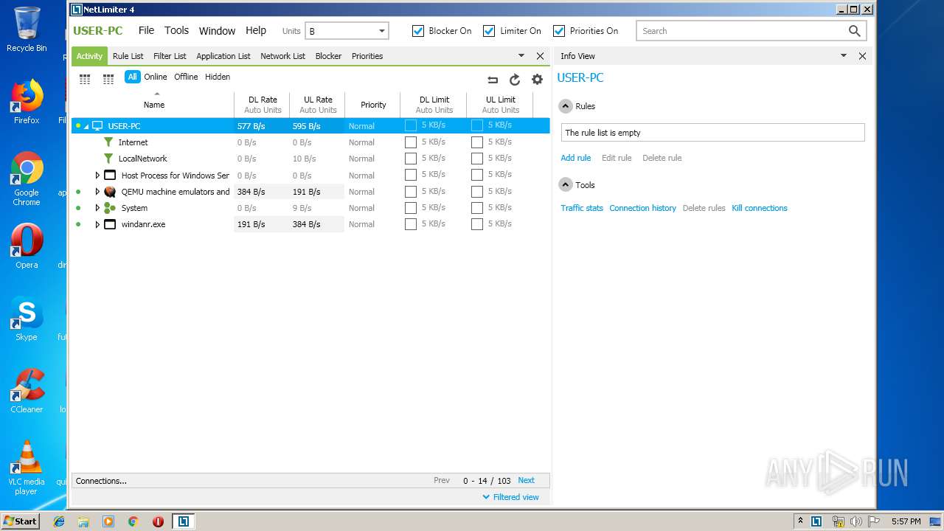Open Google Chrome desktop shortcut
This screenshot has height=531, width=944.
27,178
